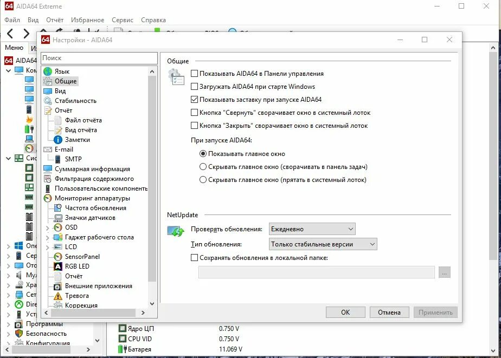501x358 pixels.
Task: Open the Тип обновления dropdown
Action: [x=323, y=244]
